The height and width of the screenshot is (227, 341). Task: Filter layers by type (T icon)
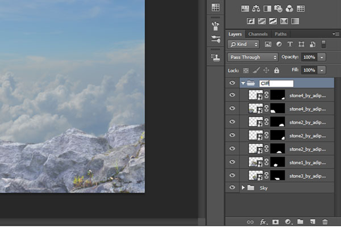coord(290,44)
